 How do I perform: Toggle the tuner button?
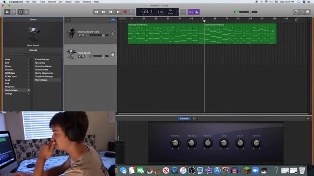click(x=183, y=12)
